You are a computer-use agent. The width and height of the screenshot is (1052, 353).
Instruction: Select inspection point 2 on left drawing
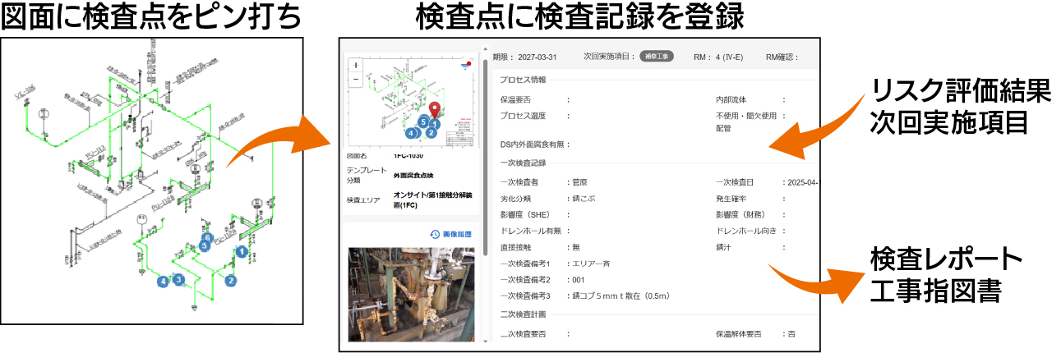click(x=231, y=281)
